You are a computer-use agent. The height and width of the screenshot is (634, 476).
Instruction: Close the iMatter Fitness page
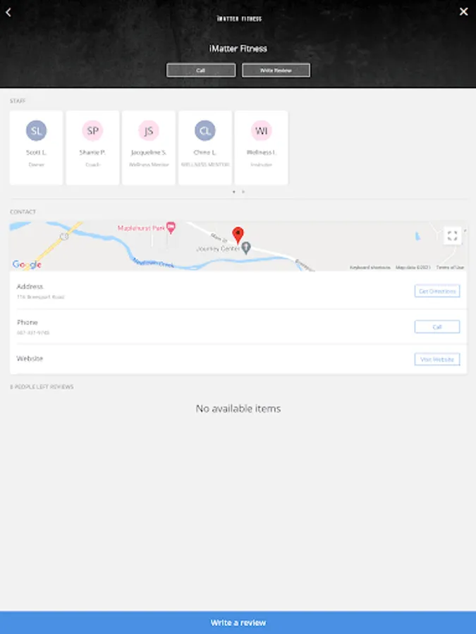click(x=464, y=12)
